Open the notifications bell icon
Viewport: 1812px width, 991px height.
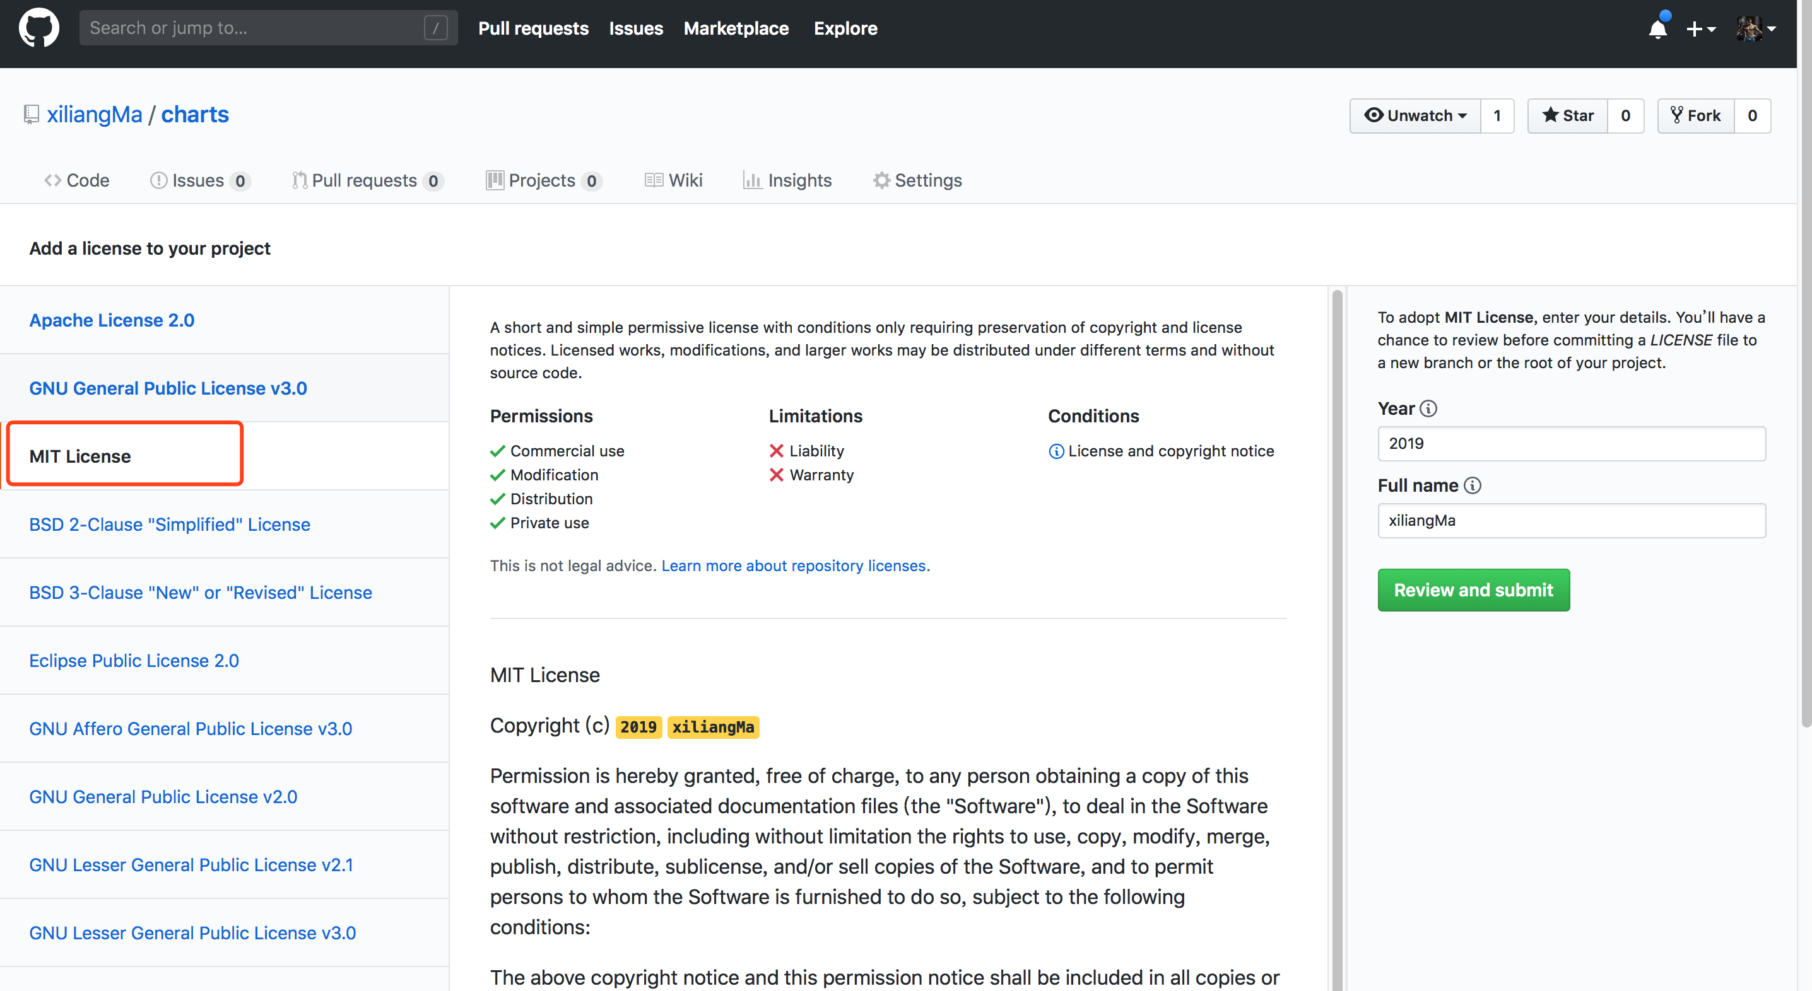pos(1657,29)
